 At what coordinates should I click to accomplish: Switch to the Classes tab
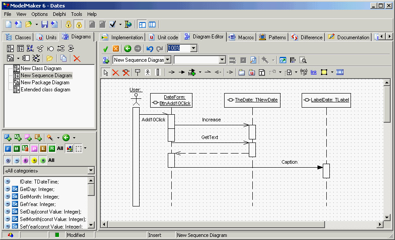point(18,37)
